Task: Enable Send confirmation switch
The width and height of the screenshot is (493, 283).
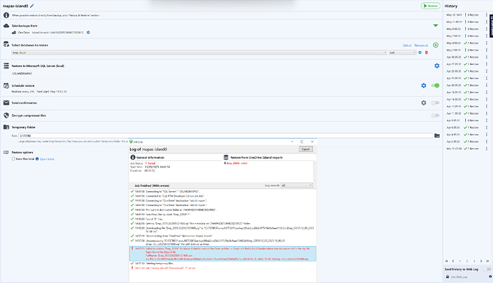Action: pos(435,103)
